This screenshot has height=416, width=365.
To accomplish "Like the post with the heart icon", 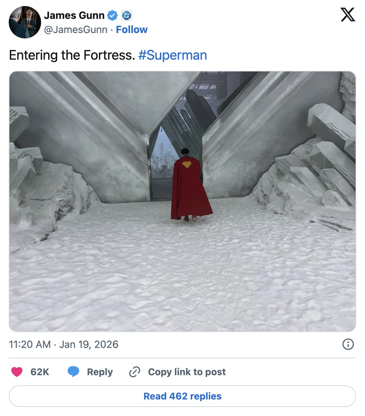I will point(17,372).
